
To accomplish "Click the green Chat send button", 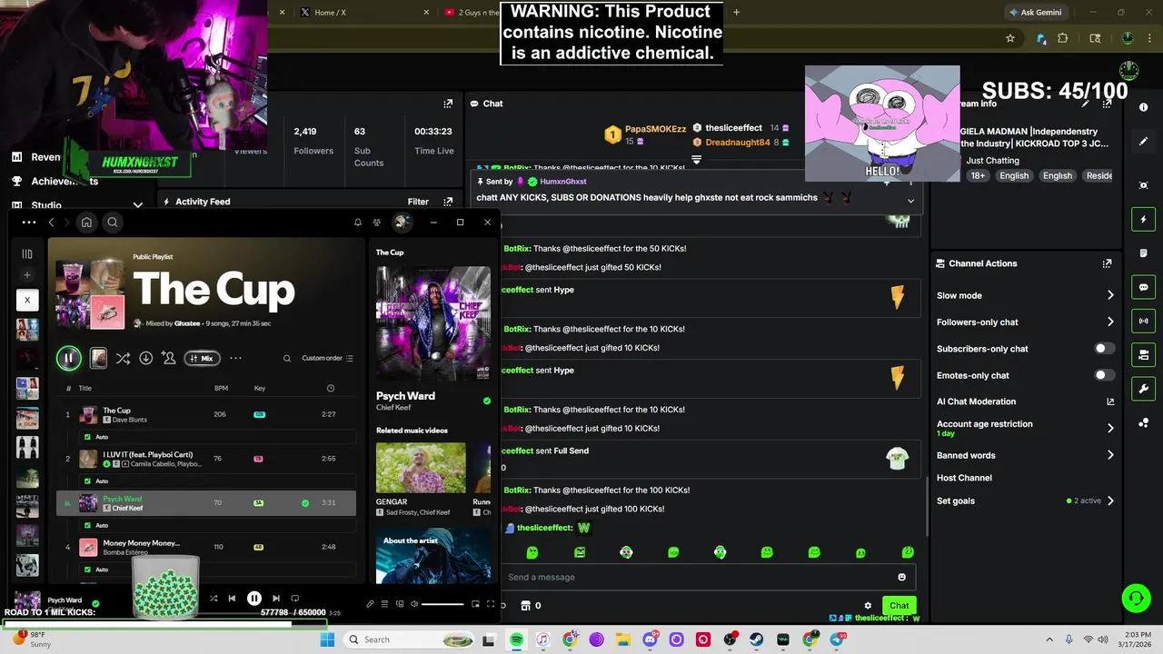I will [x=899, y=605].
